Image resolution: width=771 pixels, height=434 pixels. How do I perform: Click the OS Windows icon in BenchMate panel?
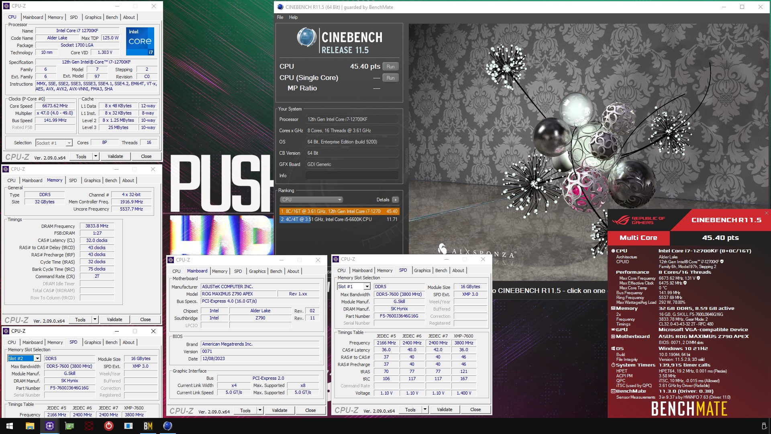pos(613,348)
